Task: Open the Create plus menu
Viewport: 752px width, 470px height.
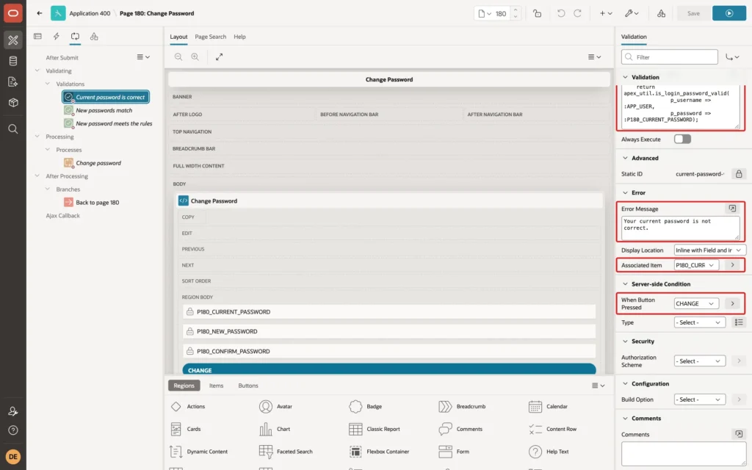Action: (x=605, y=13)
